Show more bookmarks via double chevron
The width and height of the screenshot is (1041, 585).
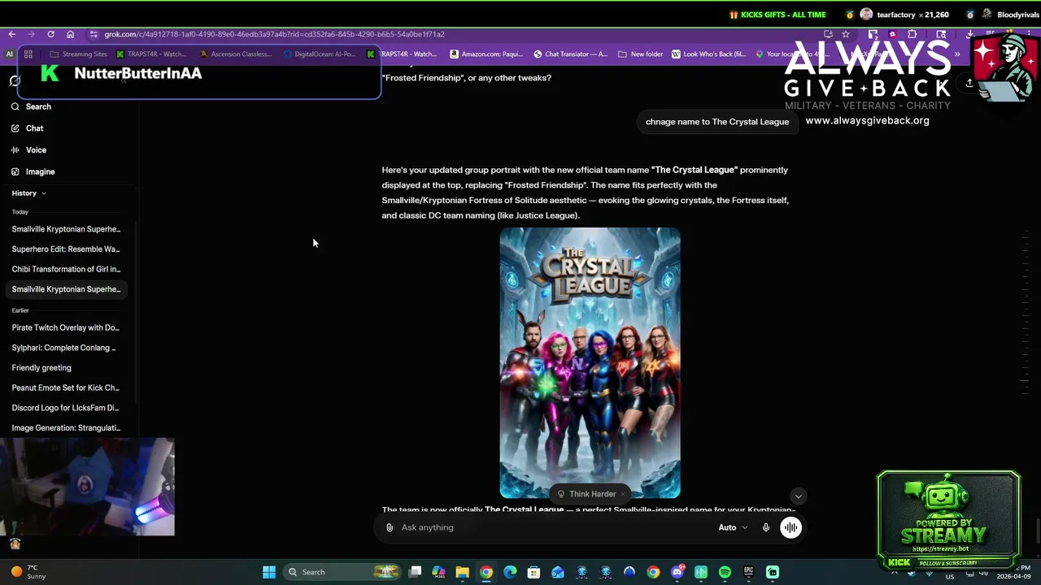(x=957, y=54)
